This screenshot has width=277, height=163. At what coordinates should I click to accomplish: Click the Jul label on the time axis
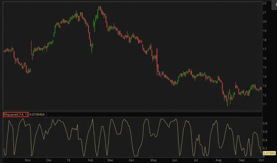click(x=196, y=160)
